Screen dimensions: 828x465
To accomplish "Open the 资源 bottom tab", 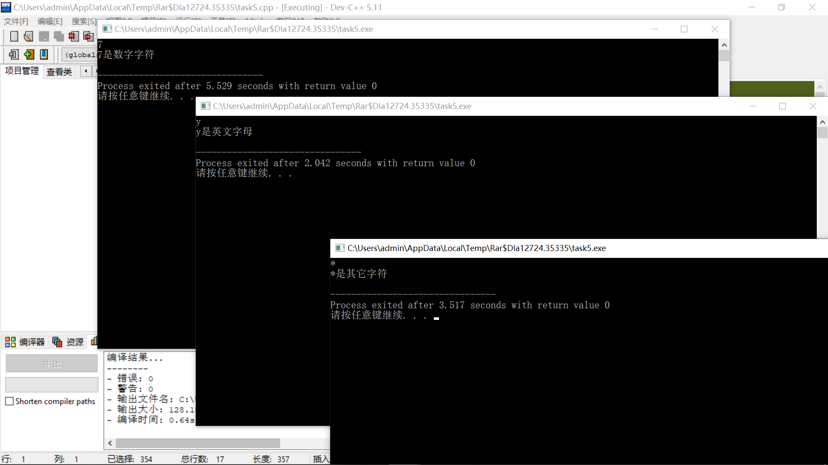I will pyautogui.click(x=68, y=342).
